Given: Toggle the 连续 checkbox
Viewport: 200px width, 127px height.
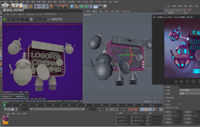Looking at the screenshot, I should click(x=180, y=104).
